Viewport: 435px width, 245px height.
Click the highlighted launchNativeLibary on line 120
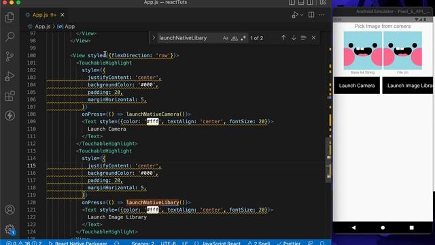(x=152, y=202)
